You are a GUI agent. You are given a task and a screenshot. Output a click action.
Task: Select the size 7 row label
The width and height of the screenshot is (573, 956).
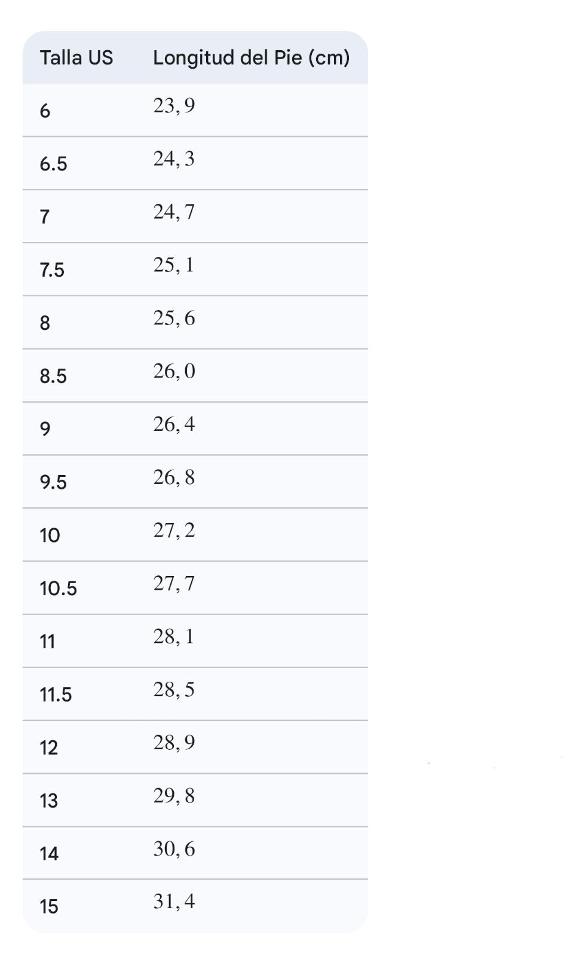tap(45, 217)
